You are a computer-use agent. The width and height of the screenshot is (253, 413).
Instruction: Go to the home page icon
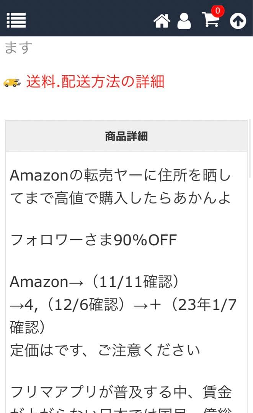pyautogui.click(x=162, y=21)
